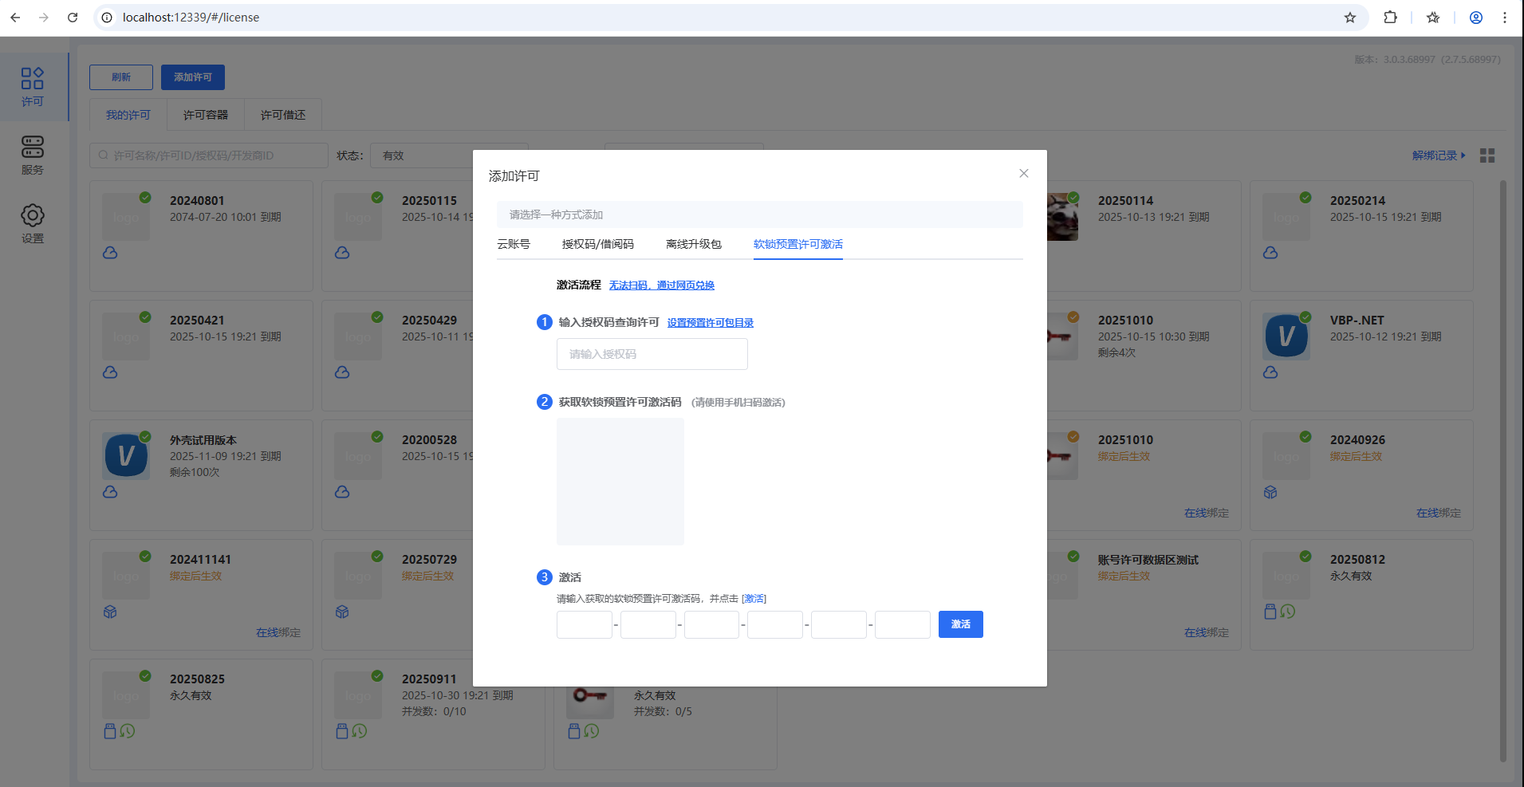Close the 添加许可 dialog
The image size is (1524, 787).
pos(1024,174)
